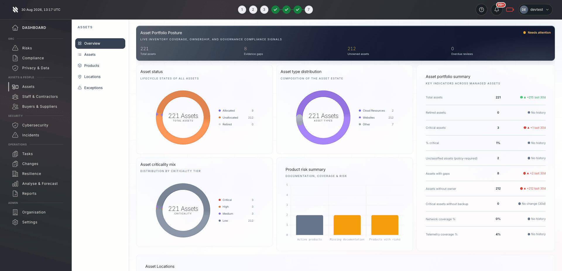Click the Websites legend entry
The image size is (562, 271).
point(376,118)
